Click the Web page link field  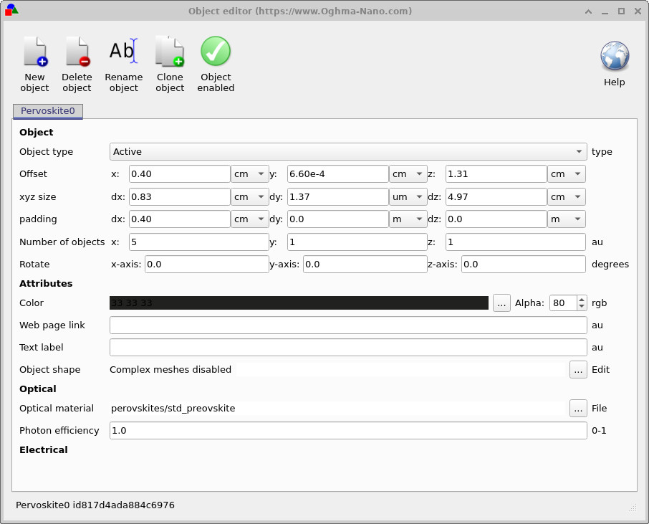coord(347,325)
